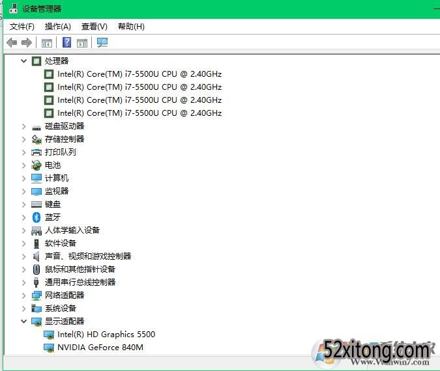Select Intel(R) HD Graphics 5500 text
440x371 pixels.
tap(106, 335)
